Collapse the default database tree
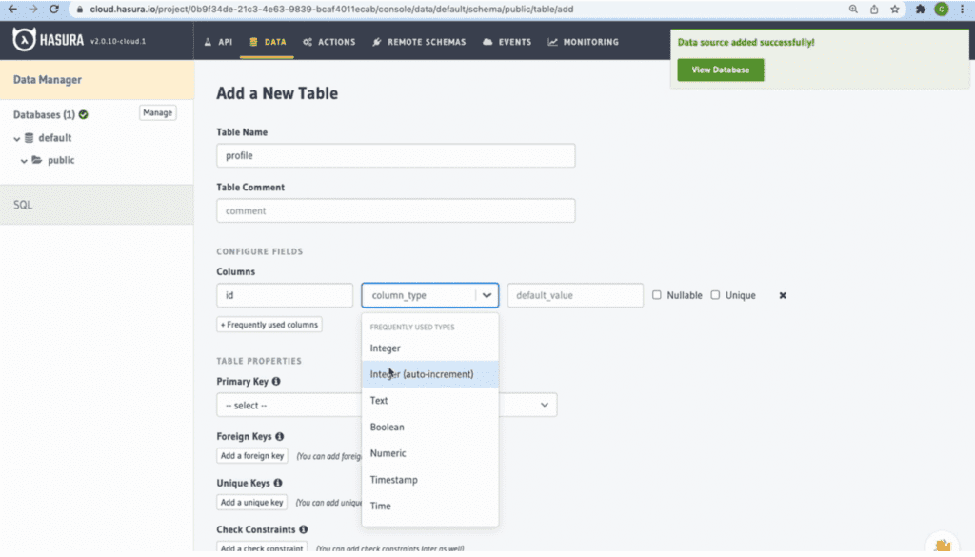 (17, 139)
